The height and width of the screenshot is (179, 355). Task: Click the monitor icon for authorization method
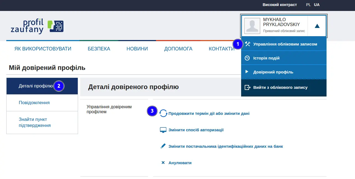[163, 130]
